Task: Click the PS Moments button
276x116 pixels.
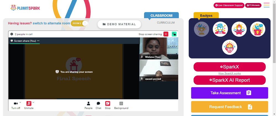Action: [x=253, y=5]
